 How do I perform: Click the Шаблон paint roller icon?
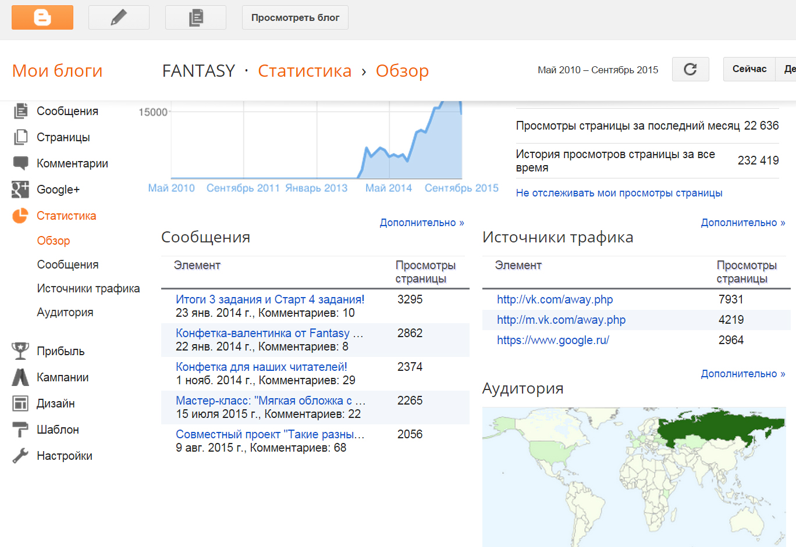pyautogui.click(x=20, y=430)
